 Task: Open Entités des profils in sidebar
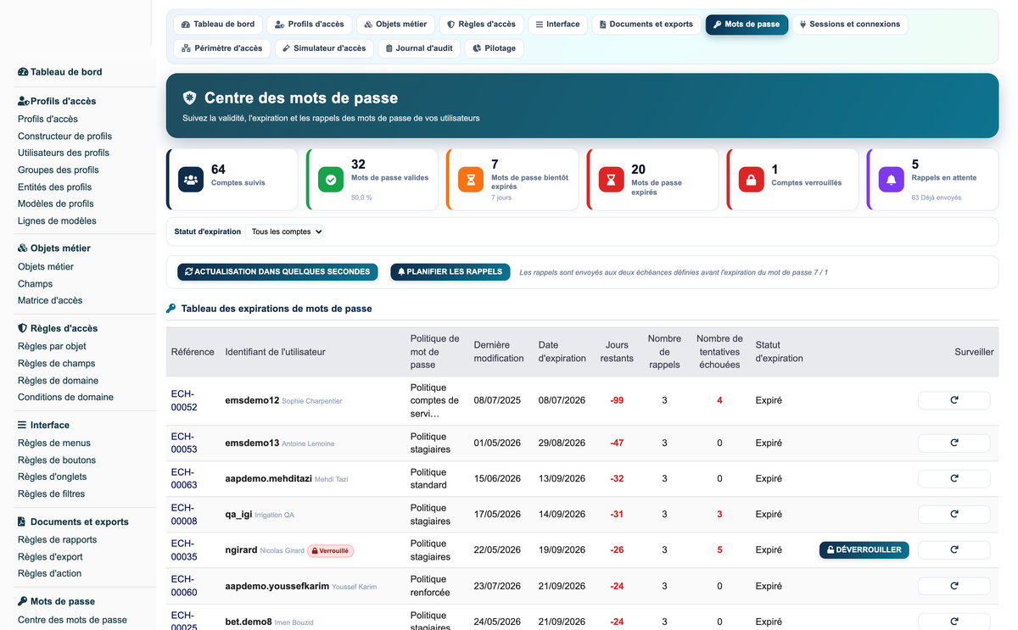click(54, 187)
